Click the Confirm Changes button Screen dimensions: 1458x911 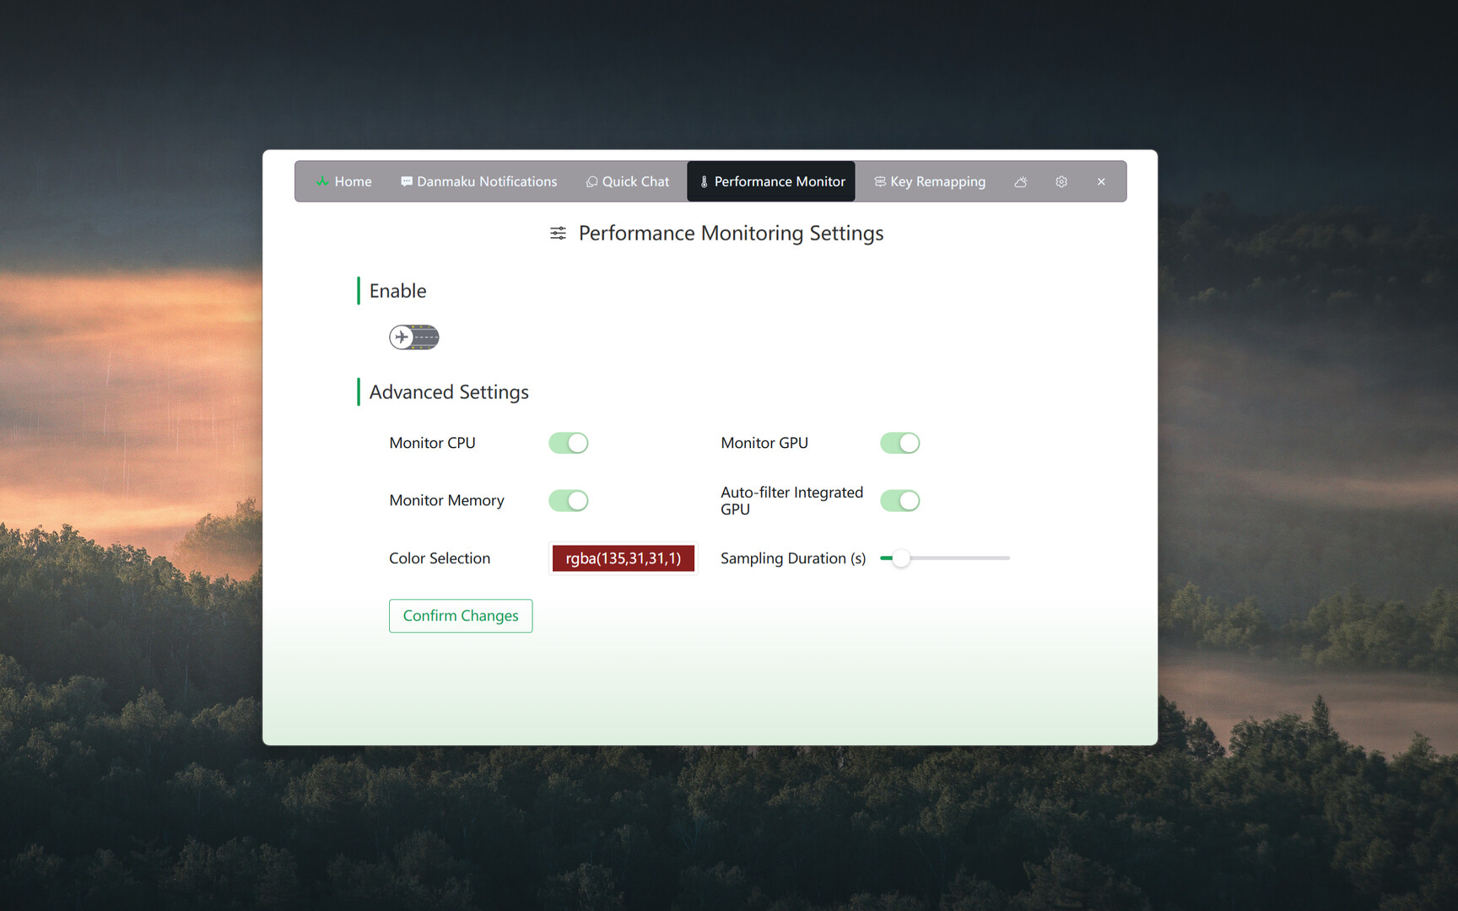coord(460,615)
